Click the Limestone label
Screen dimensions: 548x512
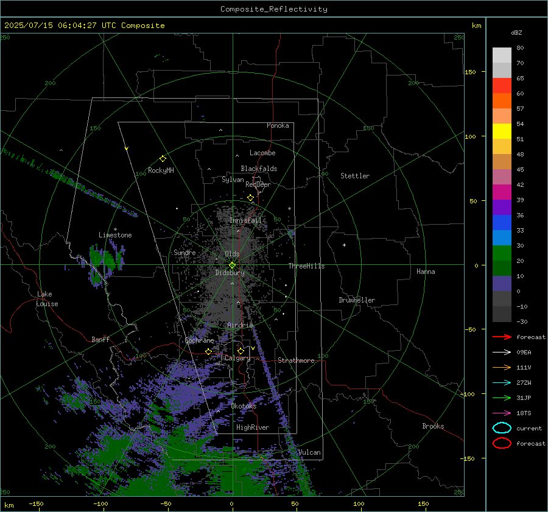115,235
